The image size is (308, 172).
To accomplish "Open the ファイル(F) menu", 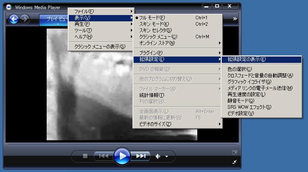I will (101, 11).
